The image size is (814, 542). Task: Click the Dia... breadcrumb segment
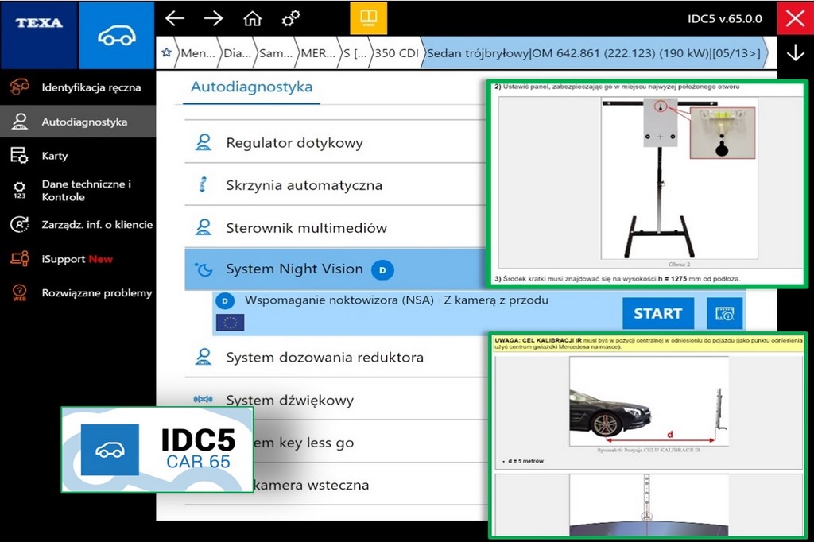(x=237, y=53)
